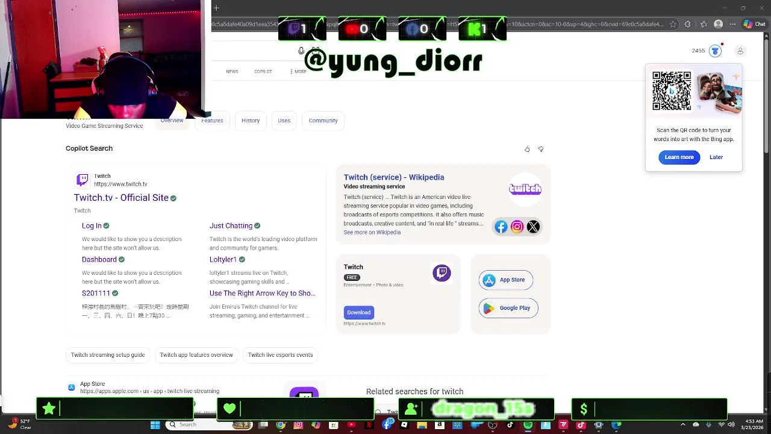Open the Dashboard sitelink
This screenshot has height=434, width=771.
click(99, 259)
